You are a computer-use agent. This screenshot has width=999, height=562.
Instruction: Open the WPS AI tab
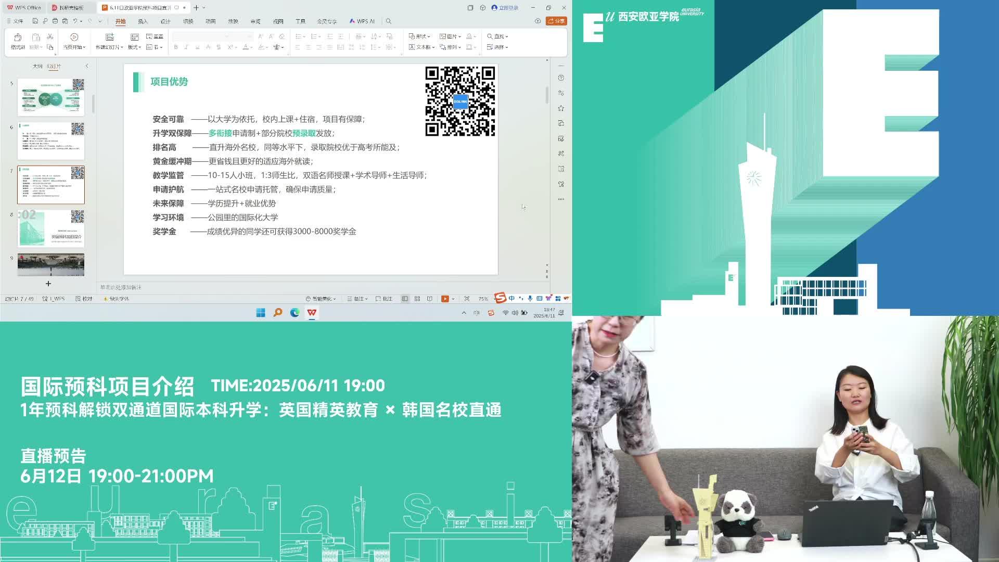coord(362,21)
